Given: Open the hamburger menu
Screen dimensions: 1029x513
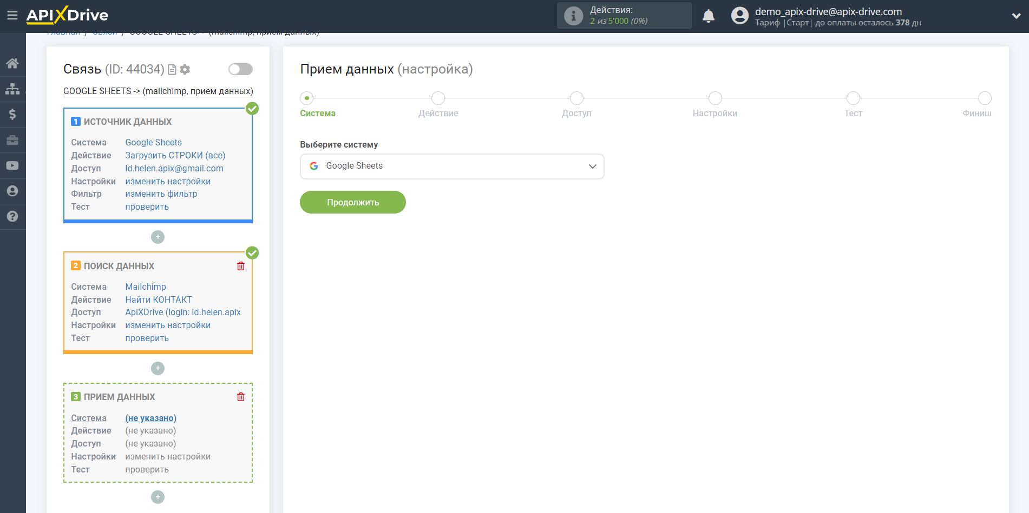Looking at the screenshot, I should [12, 15].
